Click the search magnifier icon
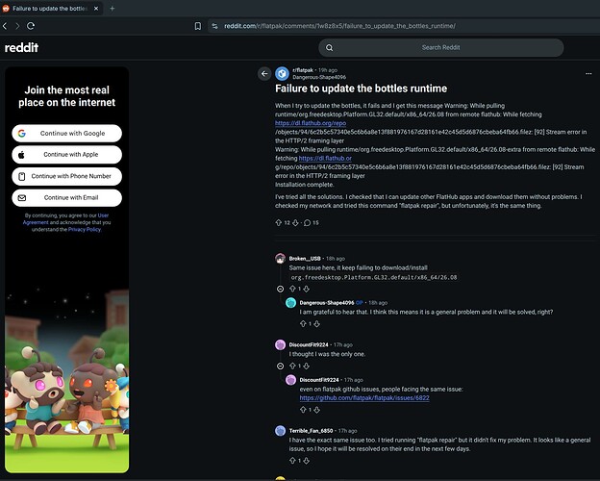 click(x=329, y=47)
